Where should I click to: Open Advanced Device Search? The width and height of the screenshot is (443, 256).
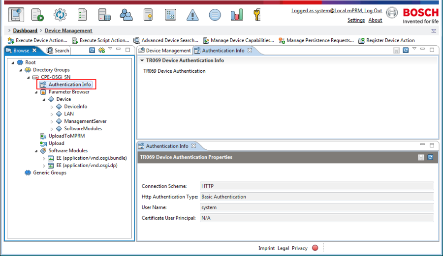[166, 40]
